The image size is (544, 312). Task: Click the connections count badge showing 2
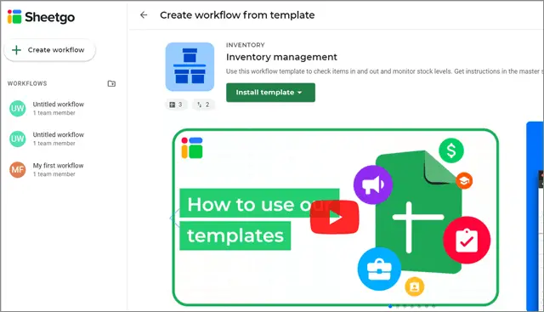coord(203,105)
